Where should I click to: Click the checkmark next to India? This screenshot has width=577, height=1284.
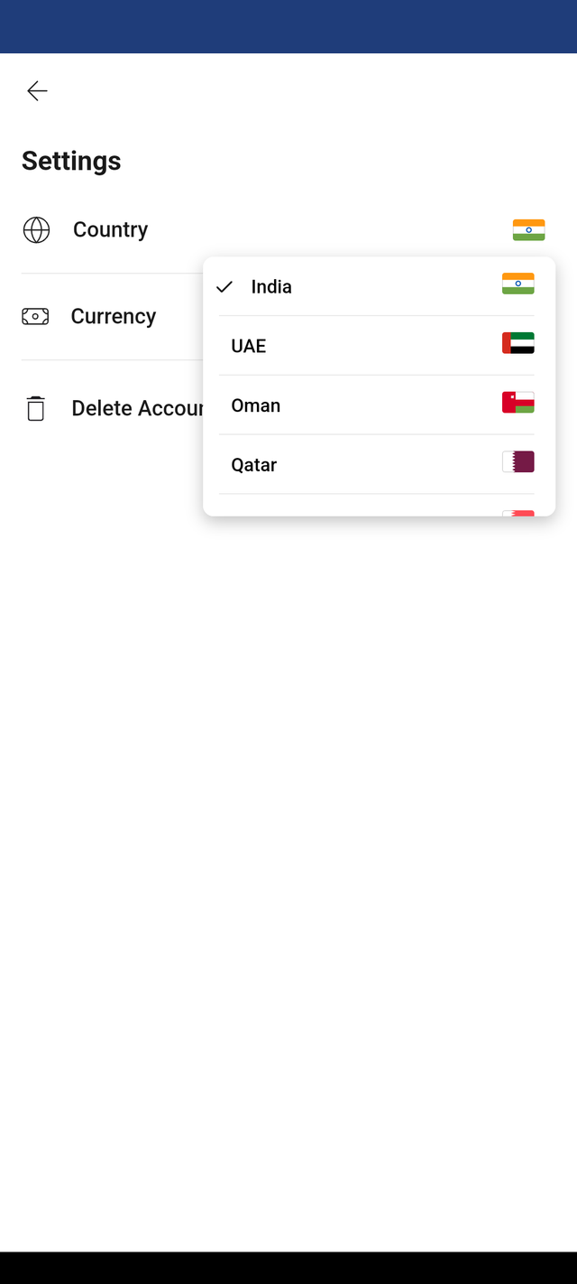tap(224, 287)
